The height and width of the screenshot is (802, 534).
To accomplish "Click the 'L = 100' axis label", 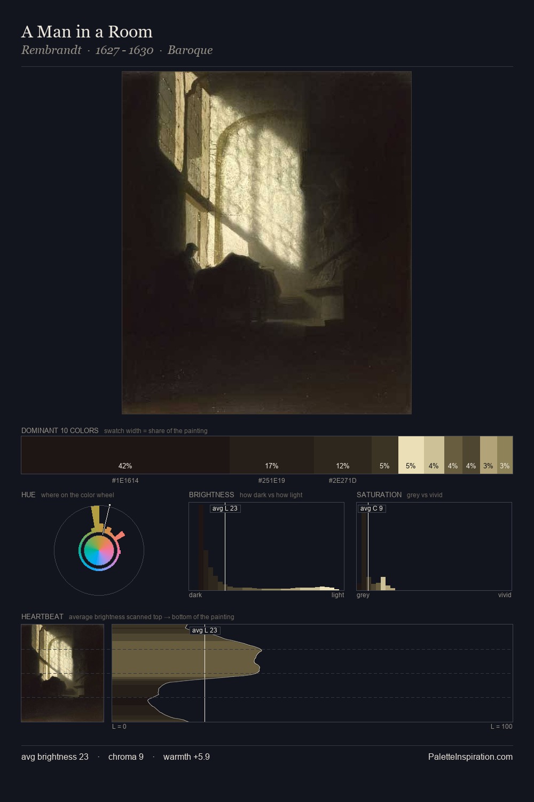I will tap(501, 727).
